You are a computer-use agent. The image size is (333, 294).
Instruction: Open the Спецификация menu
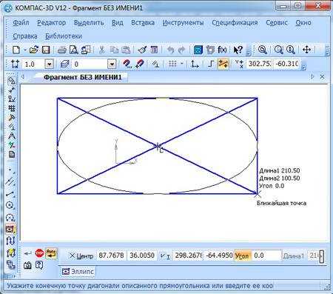click(x=235, y=23)
